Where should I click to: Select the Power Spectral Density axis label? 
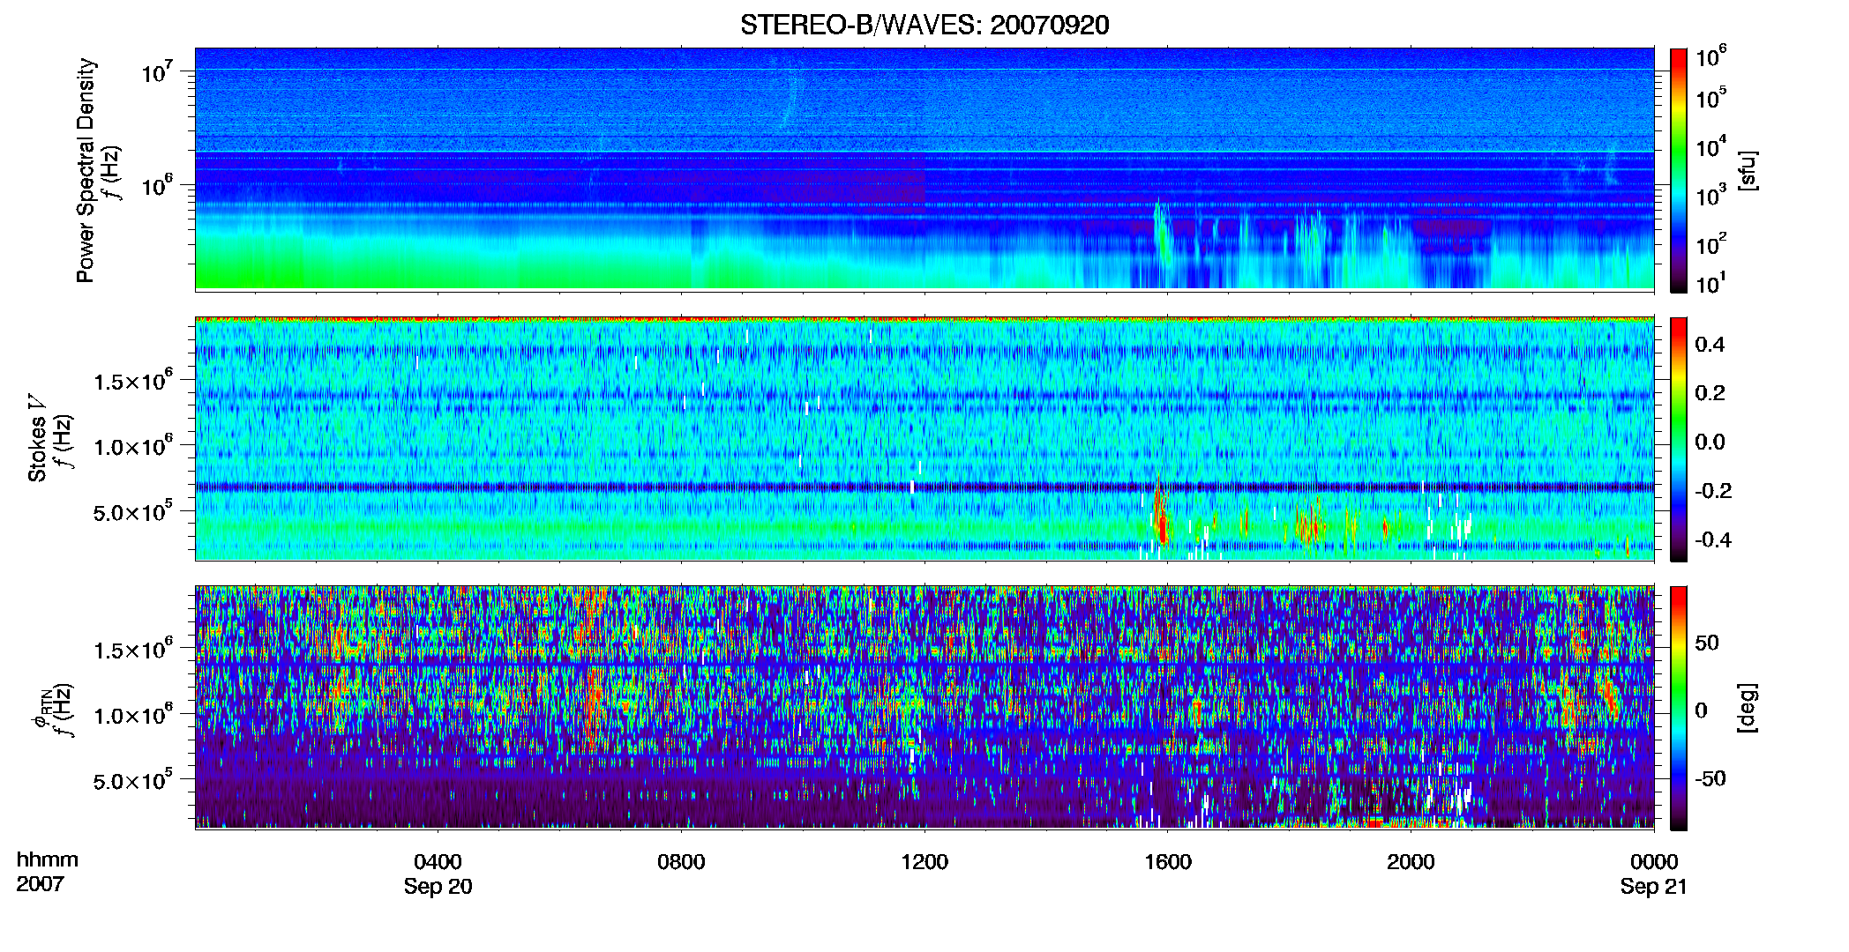pyautogui.click(x=86, y=170)
